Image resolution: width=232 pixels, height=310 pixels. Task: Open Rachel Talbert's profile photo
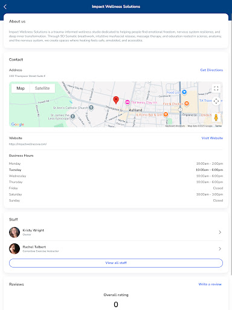pyautogui.click(x=14, y=249)
